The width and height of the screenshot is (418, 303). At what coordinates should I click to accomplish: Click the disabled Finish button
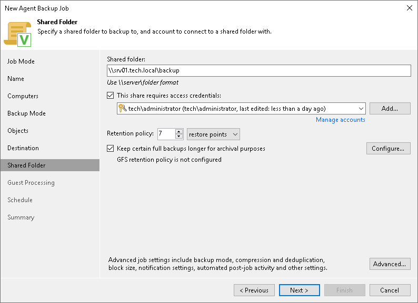pyautogui.click(x=344, y=290)
